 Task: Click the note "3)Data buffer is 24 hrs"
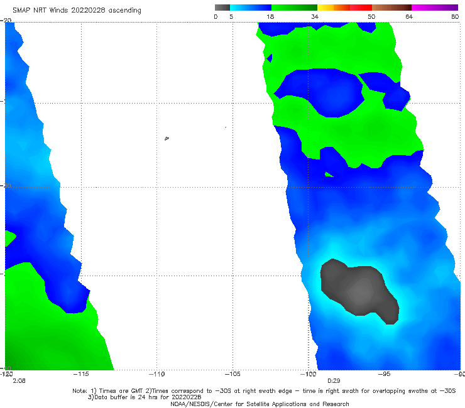[x=145, y=397]
